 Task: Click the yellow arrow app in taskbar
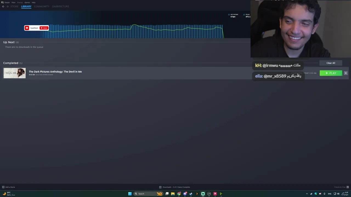[197, 194]
